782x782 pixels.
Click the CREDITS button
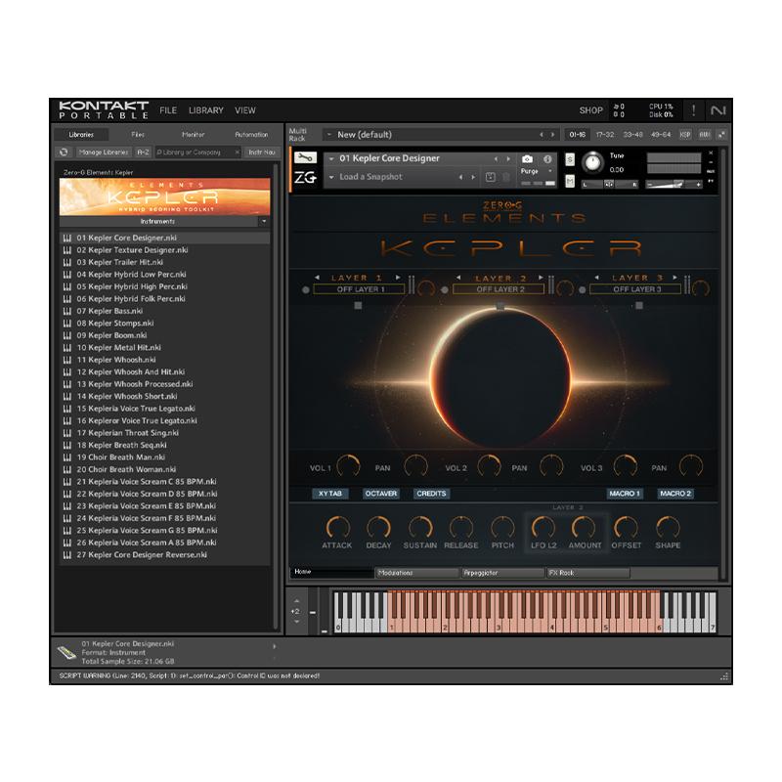(431, 494)
